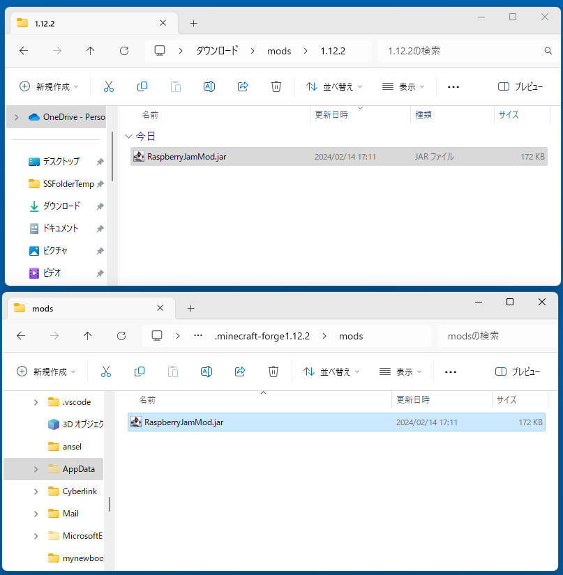Click the 1.12.2の検索 search box

tap(460, 51)
